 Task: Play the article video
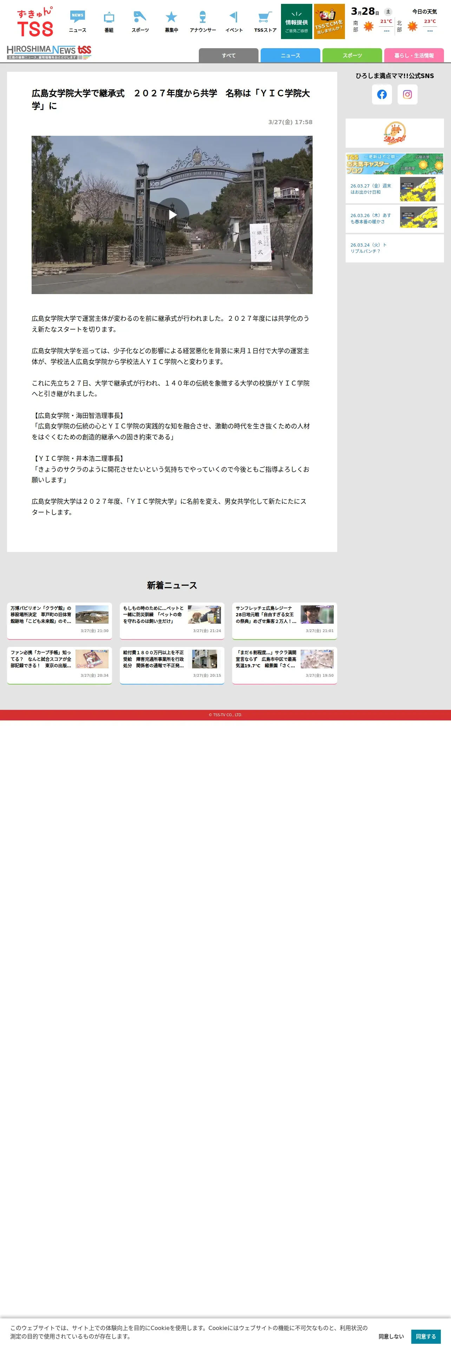[172, 215]
